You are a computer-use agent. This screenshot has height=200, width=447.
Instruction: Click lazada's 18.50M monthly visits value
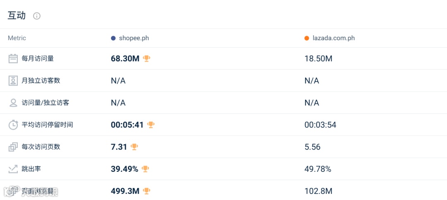coord(318,59)
